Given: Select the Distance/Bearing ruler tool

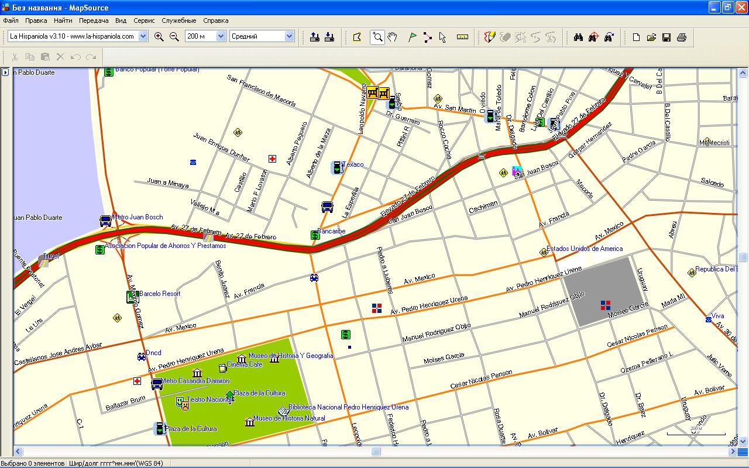Looking at the screenshot, I should [463, 37].
